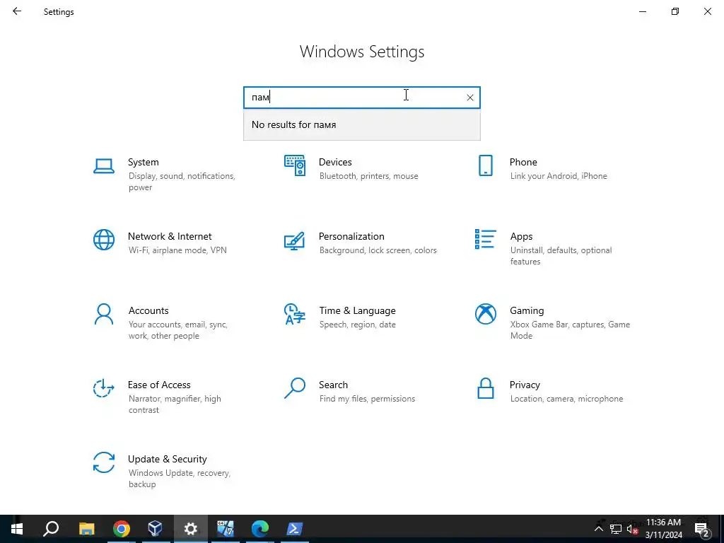The image size is (724, 543).
Task: Open Network & Internet globe icon
Action: [x=104, y=240]
